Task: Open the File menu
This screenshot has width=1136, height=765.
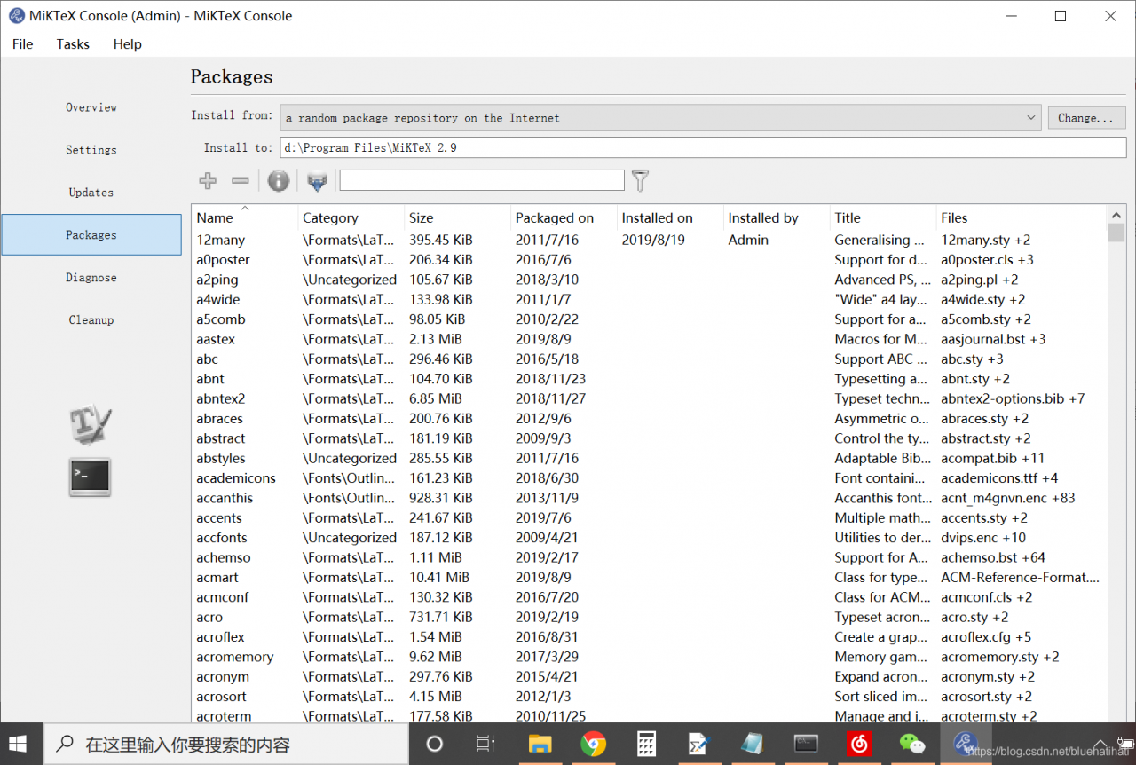Action: coord(22,44)
